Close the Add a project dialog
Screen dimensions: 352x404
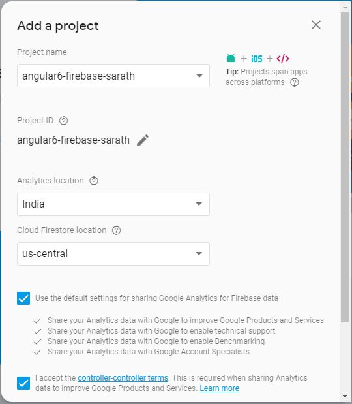[x=316, y=25]
